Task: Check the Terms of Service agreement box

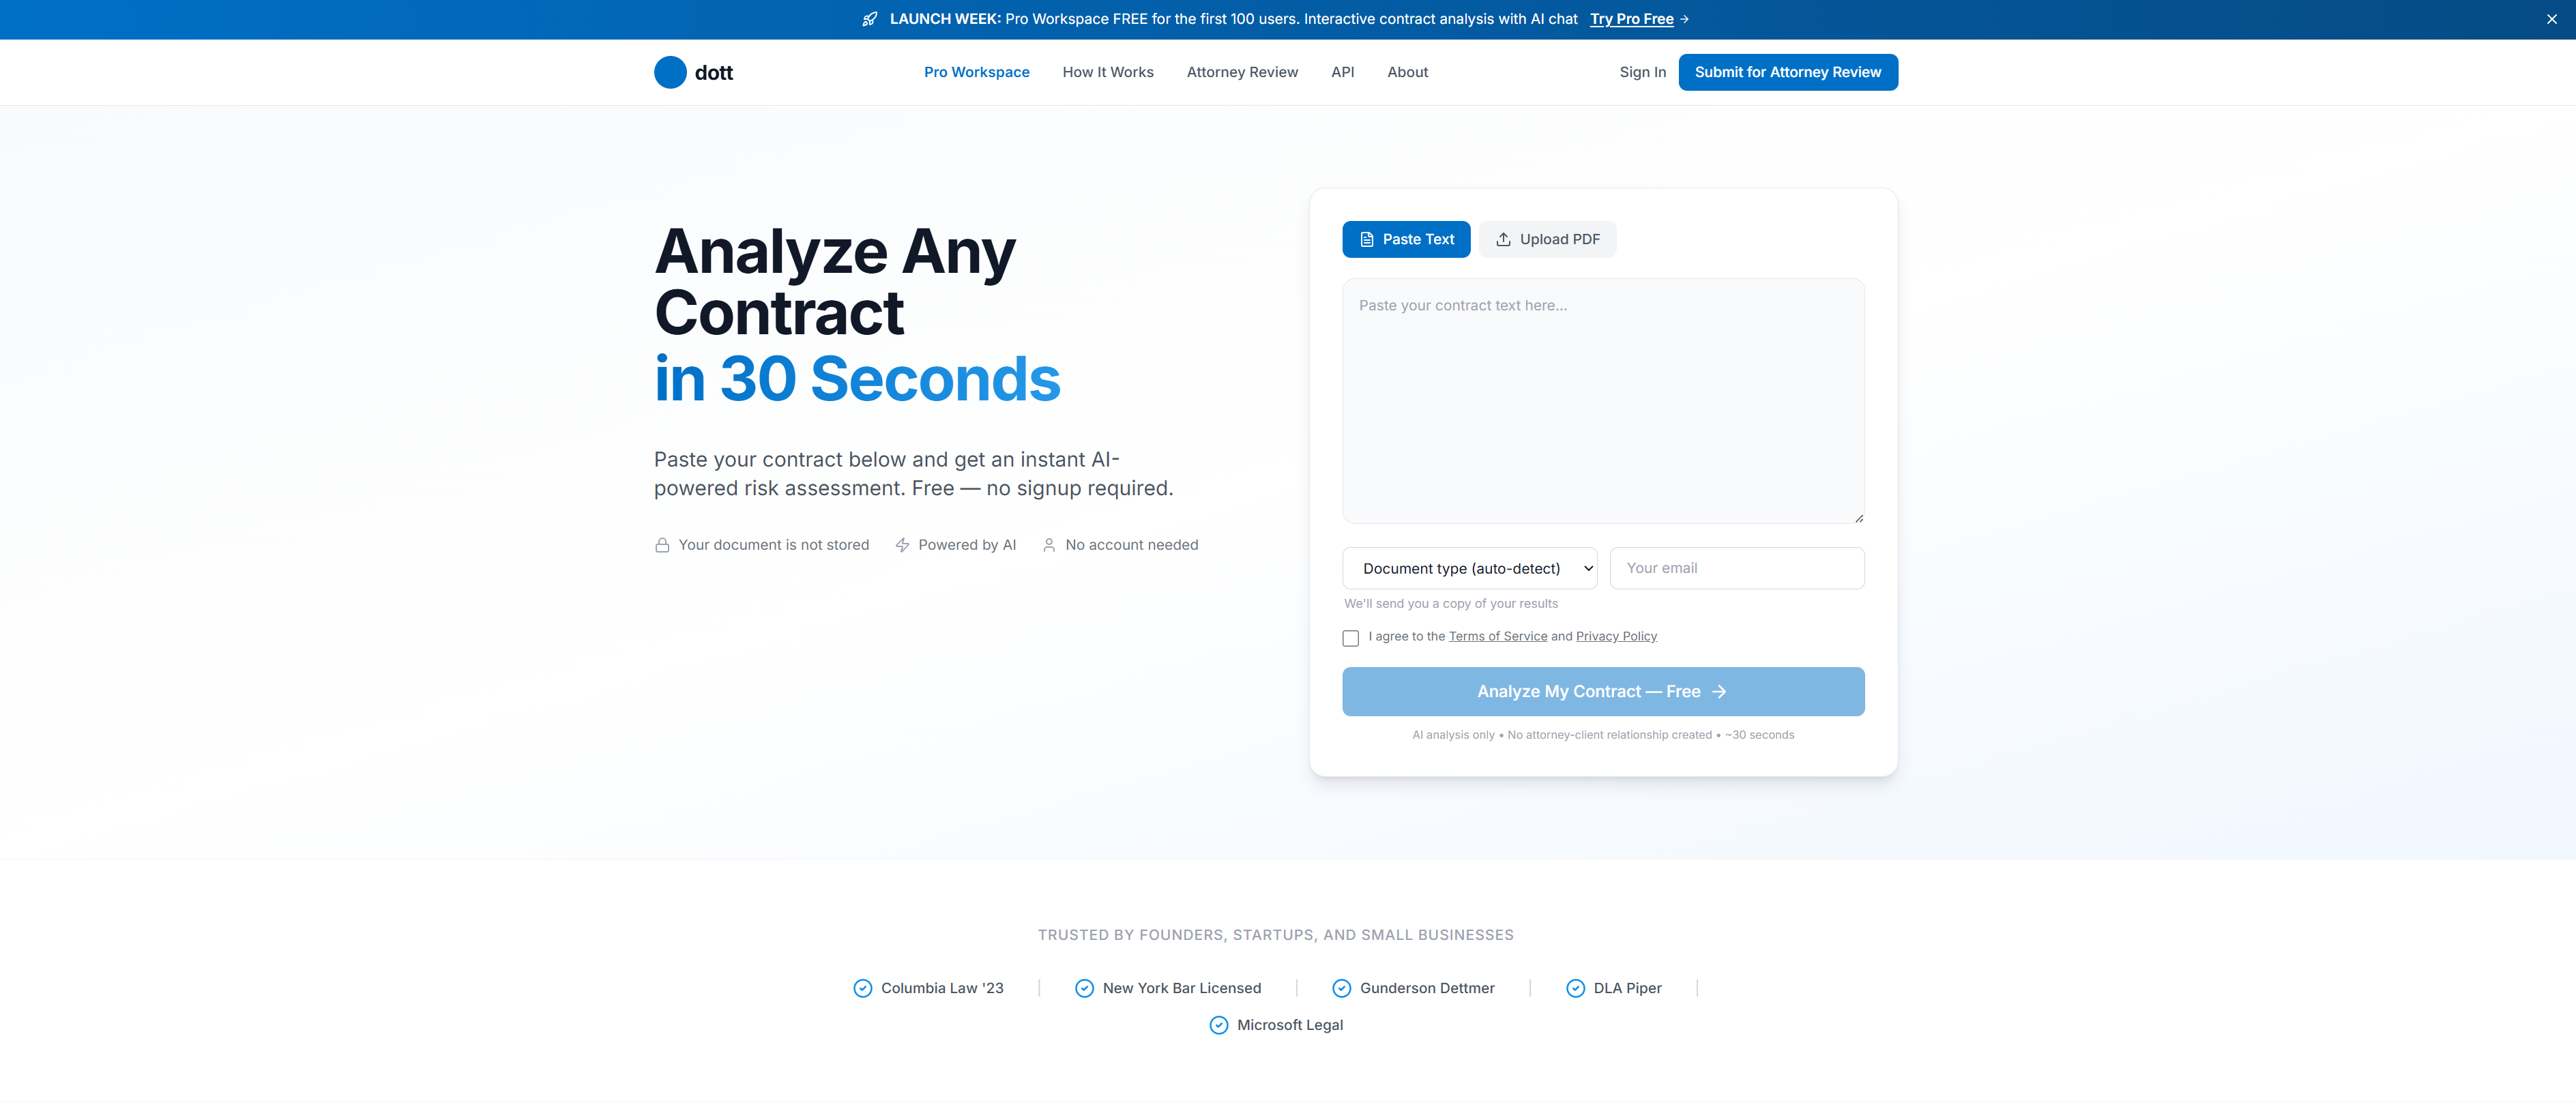Action: (1350, 638)
